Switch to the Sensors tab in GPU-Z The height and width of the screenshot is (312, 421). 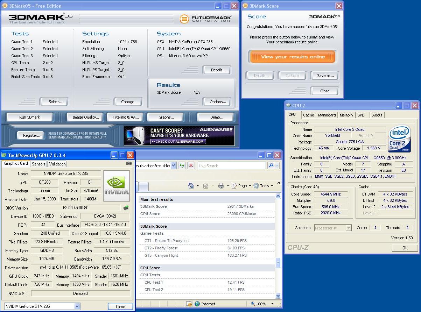pos(38,164)
